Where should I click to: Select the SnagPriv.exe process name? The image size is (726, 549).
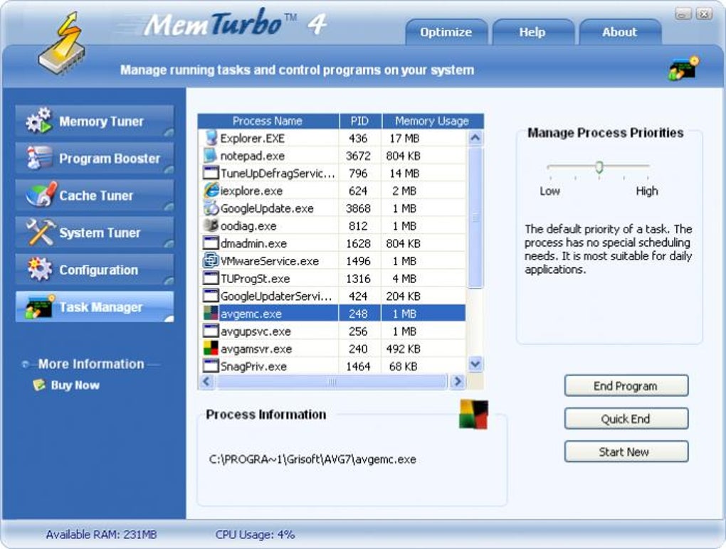(x=253, y=367)
